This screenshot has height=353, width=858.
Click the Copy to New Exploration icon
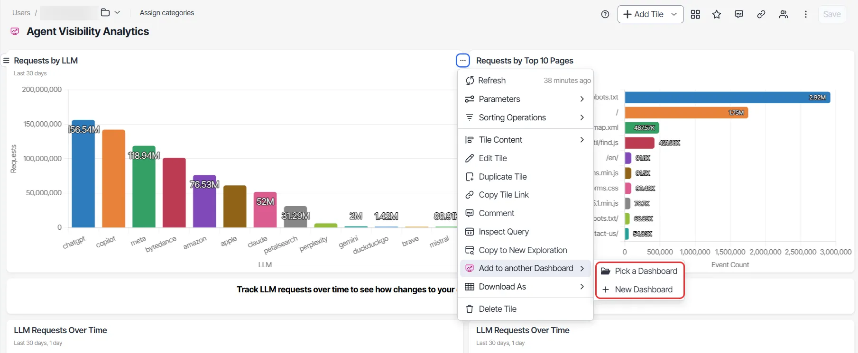tap(470, 250)
